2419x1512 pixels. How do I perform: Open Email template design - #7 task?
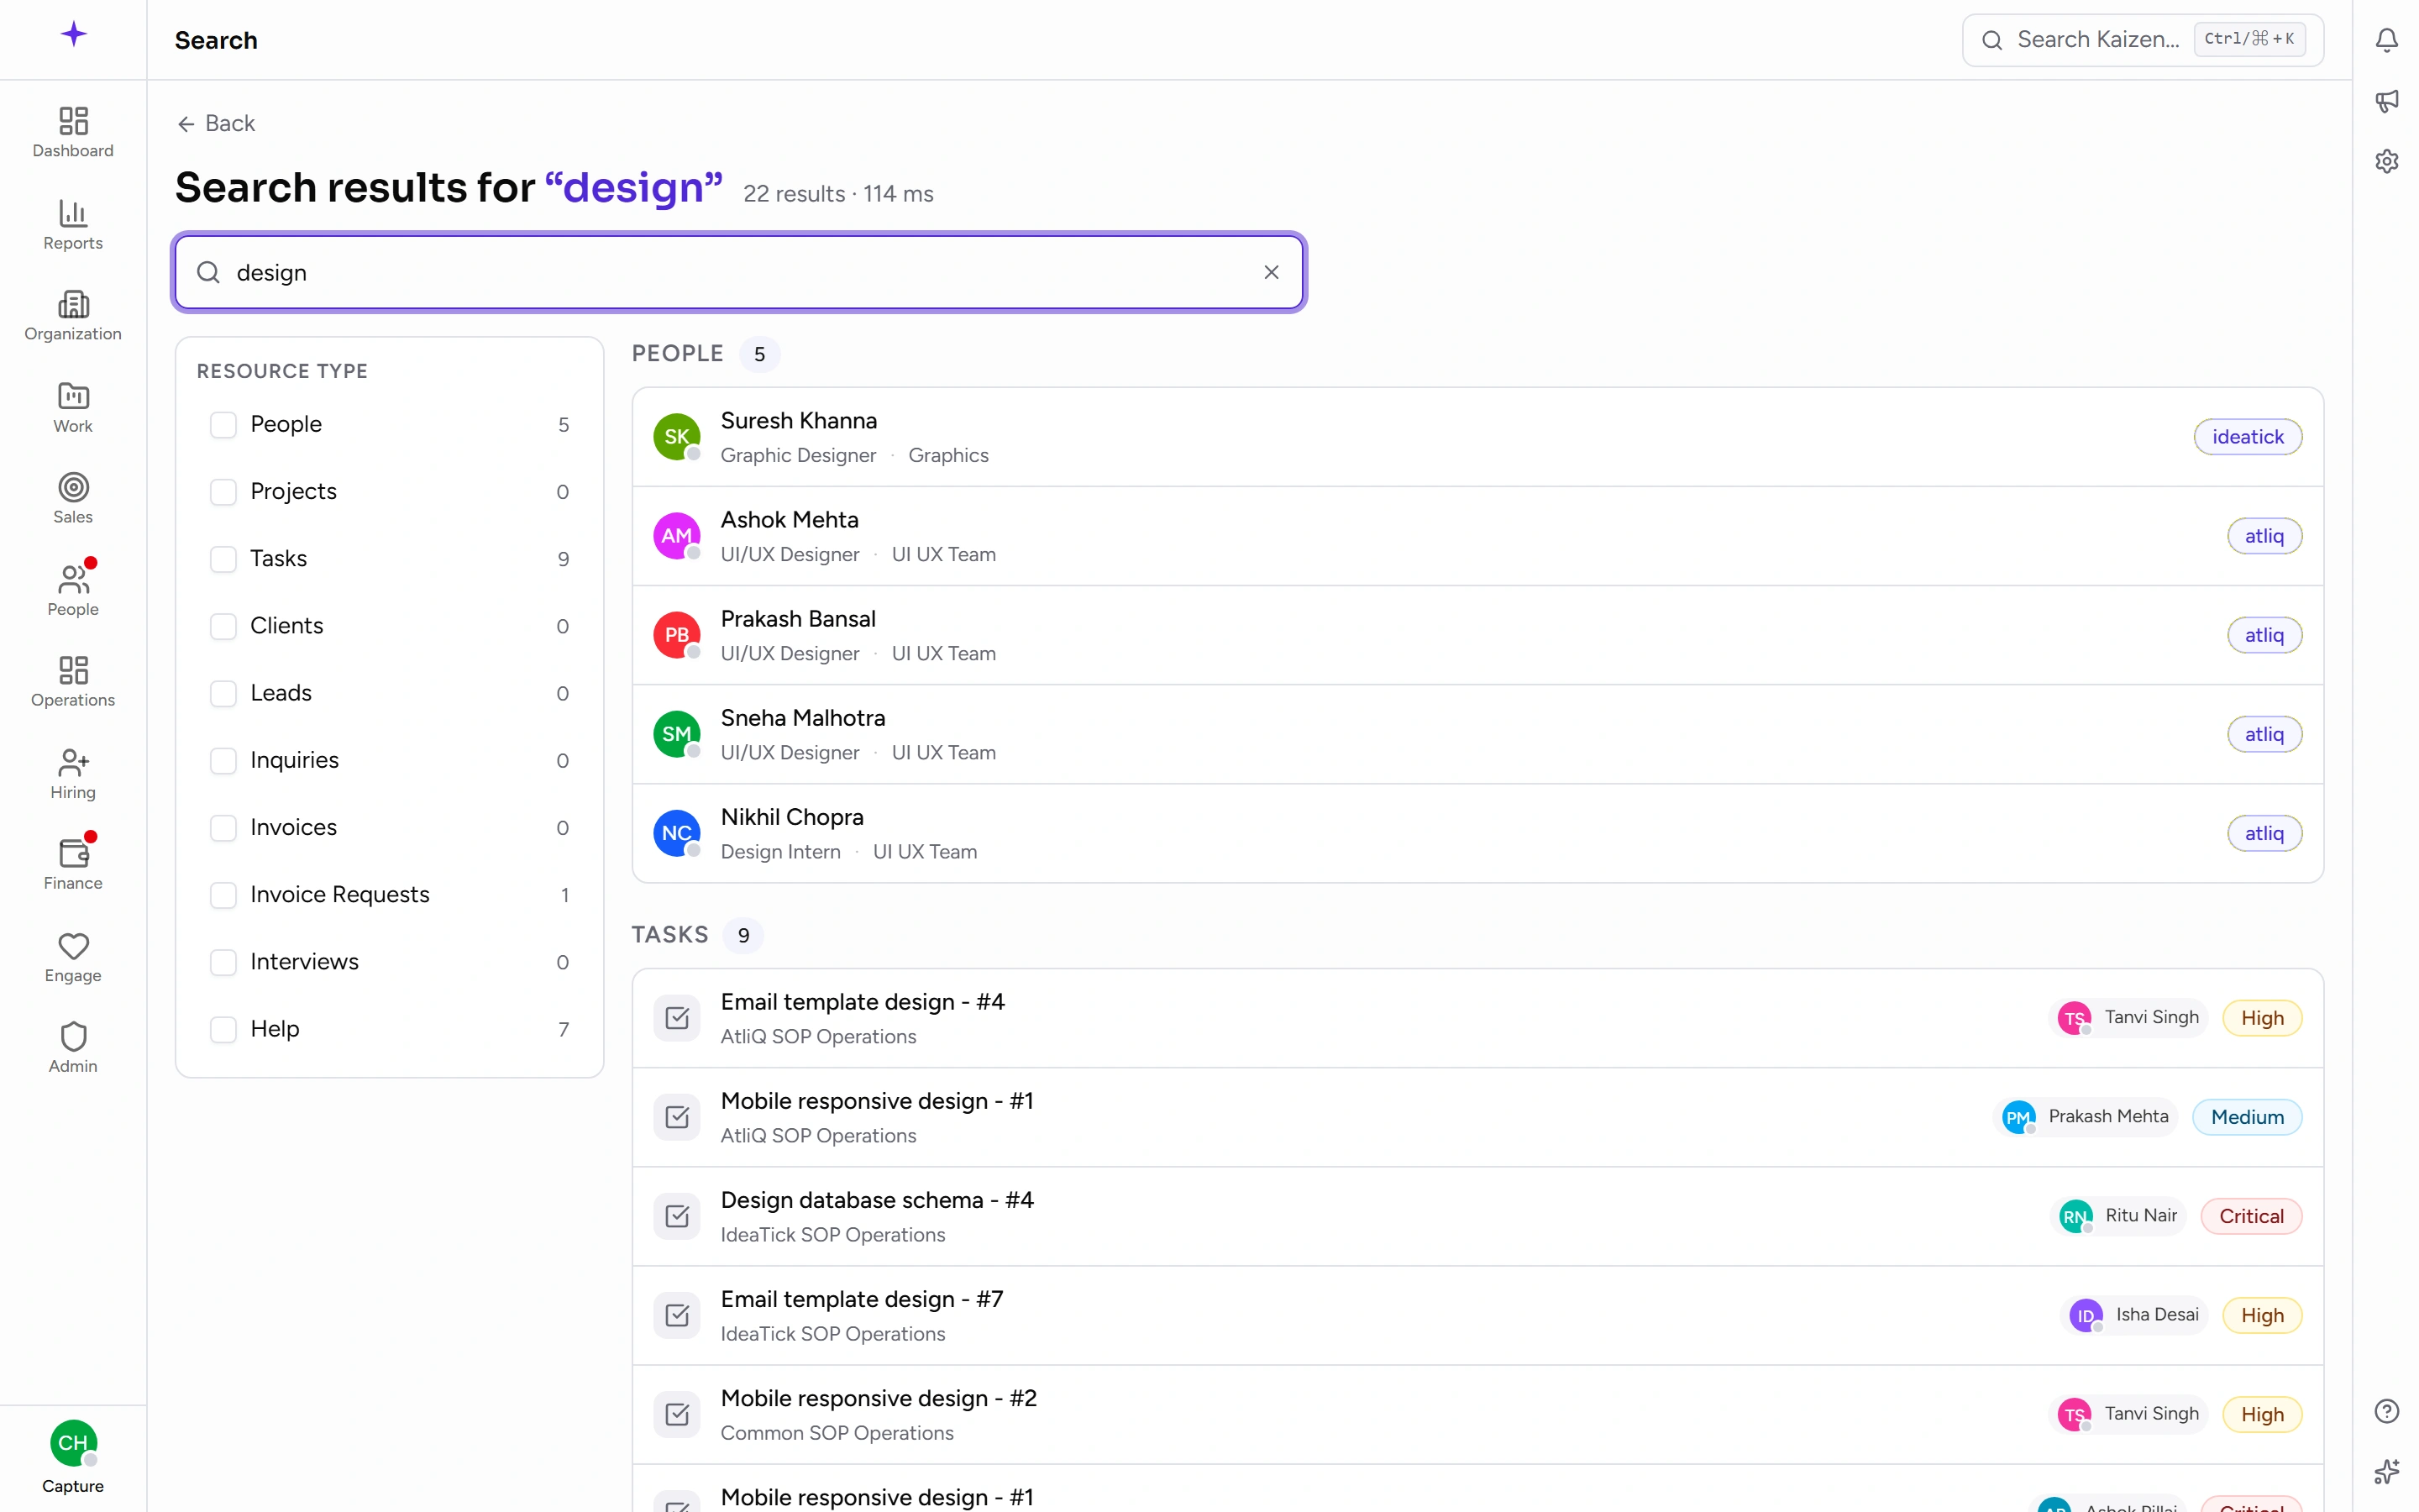click(x=1477, y=1315)
